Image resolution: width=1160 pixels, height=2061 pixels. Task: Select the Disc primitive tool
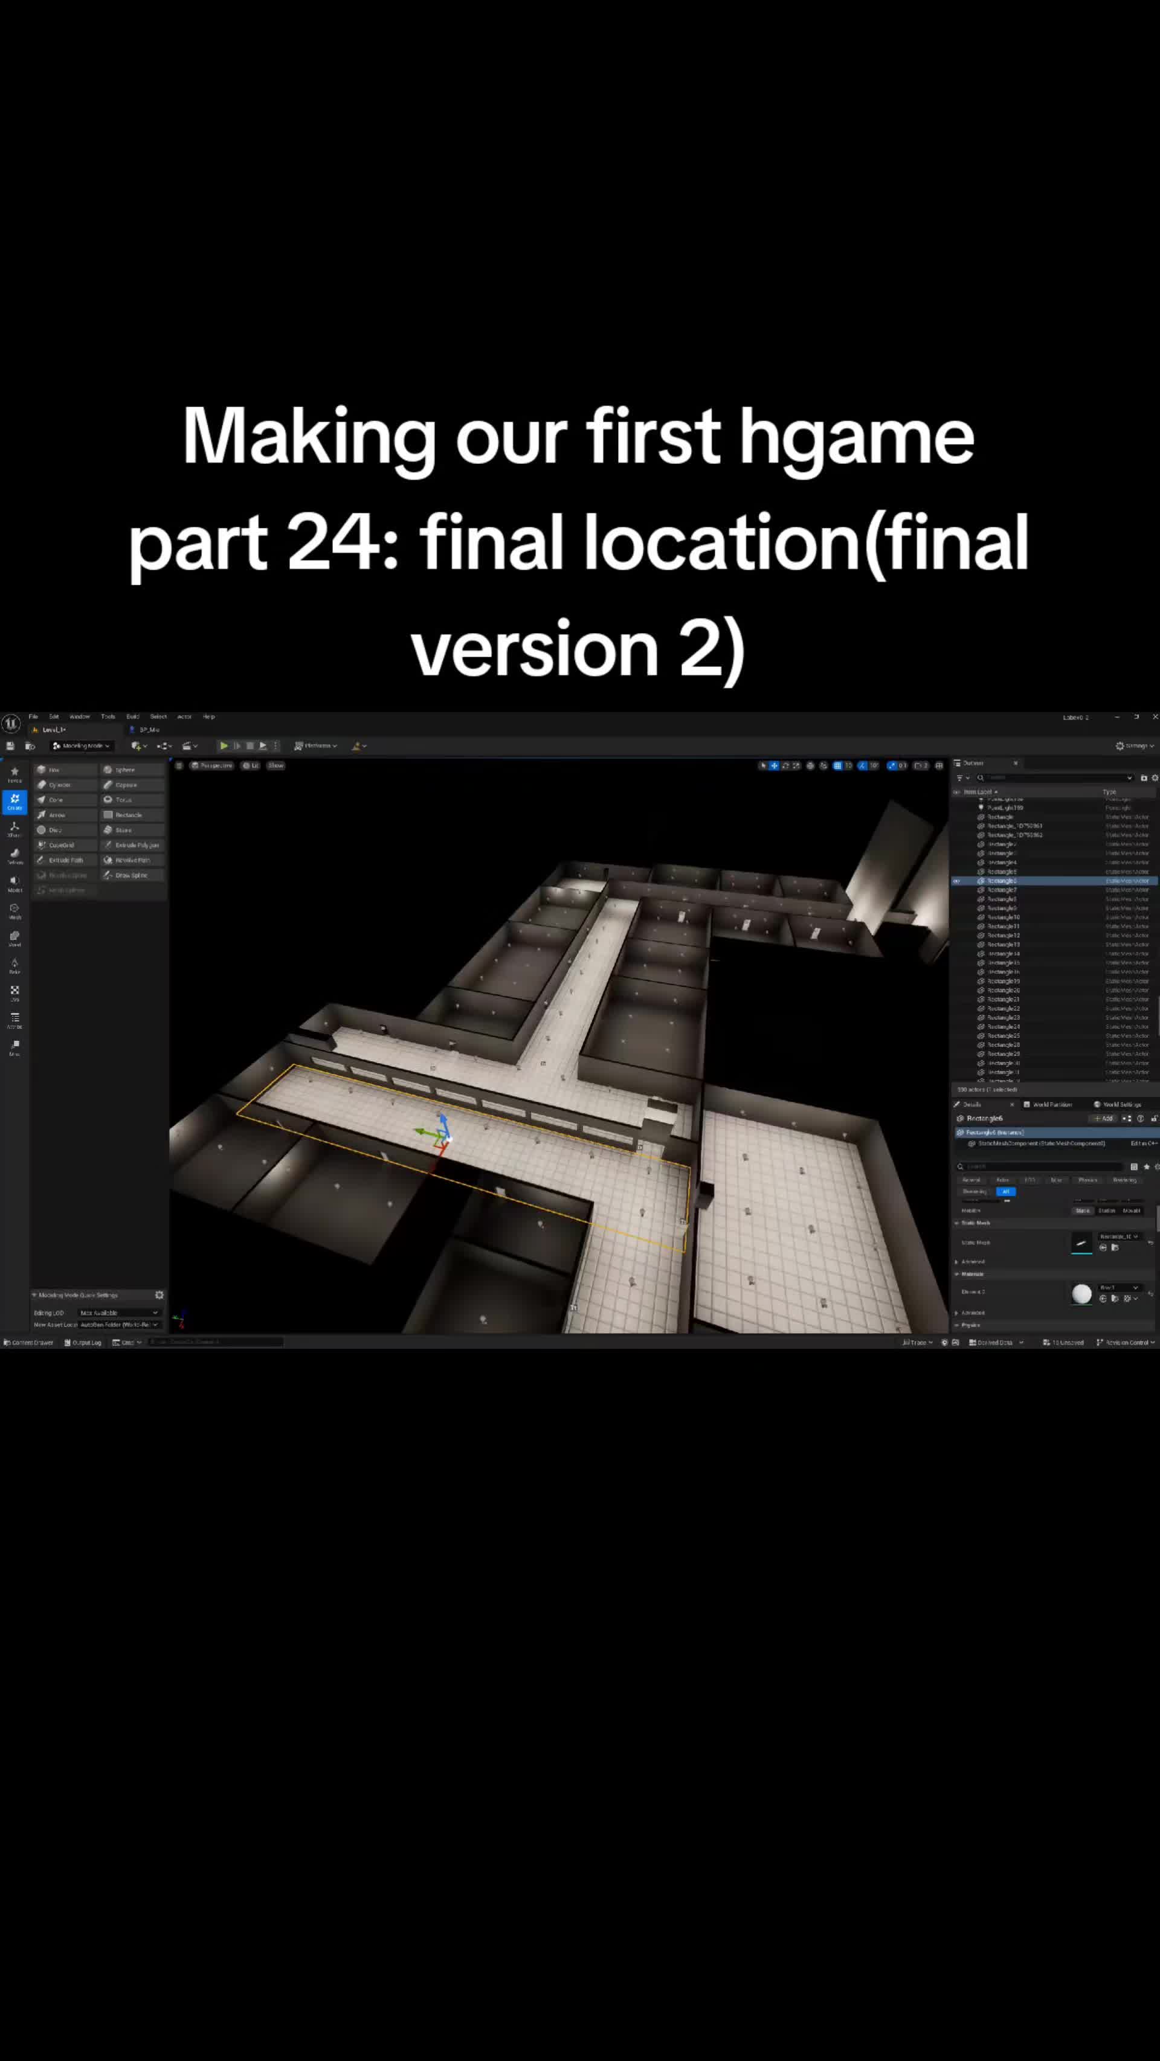tap(66, 830)
